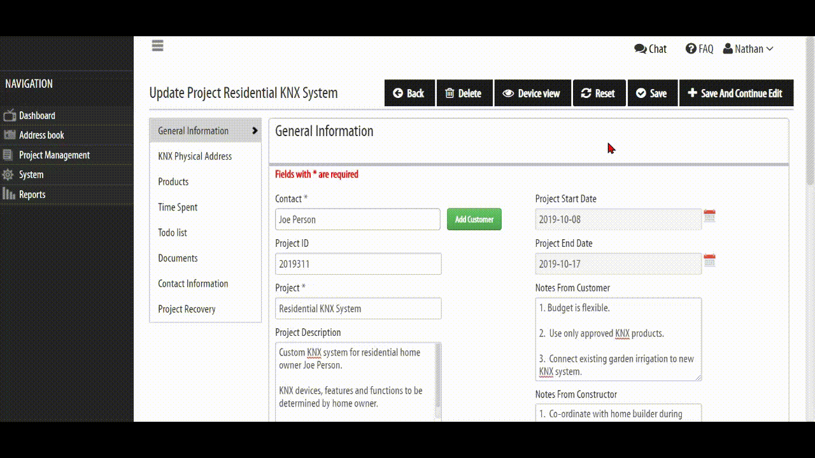Click the Reports chart icon in the sidebar
The image size is (815, 458).
click(9, 194)
